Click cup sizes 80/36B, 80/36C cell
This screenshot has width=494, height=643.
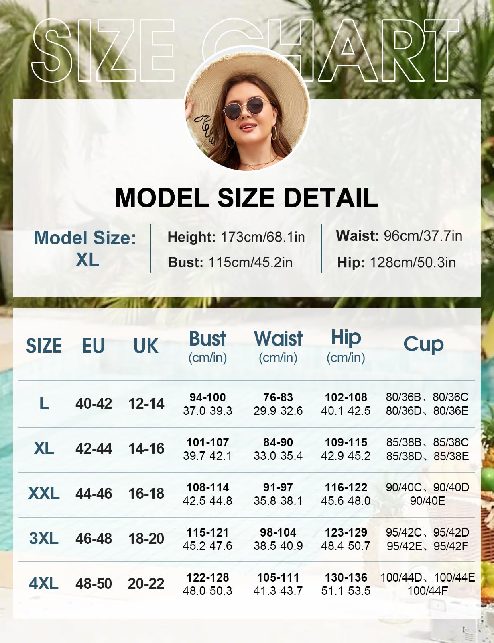(427, 404)
